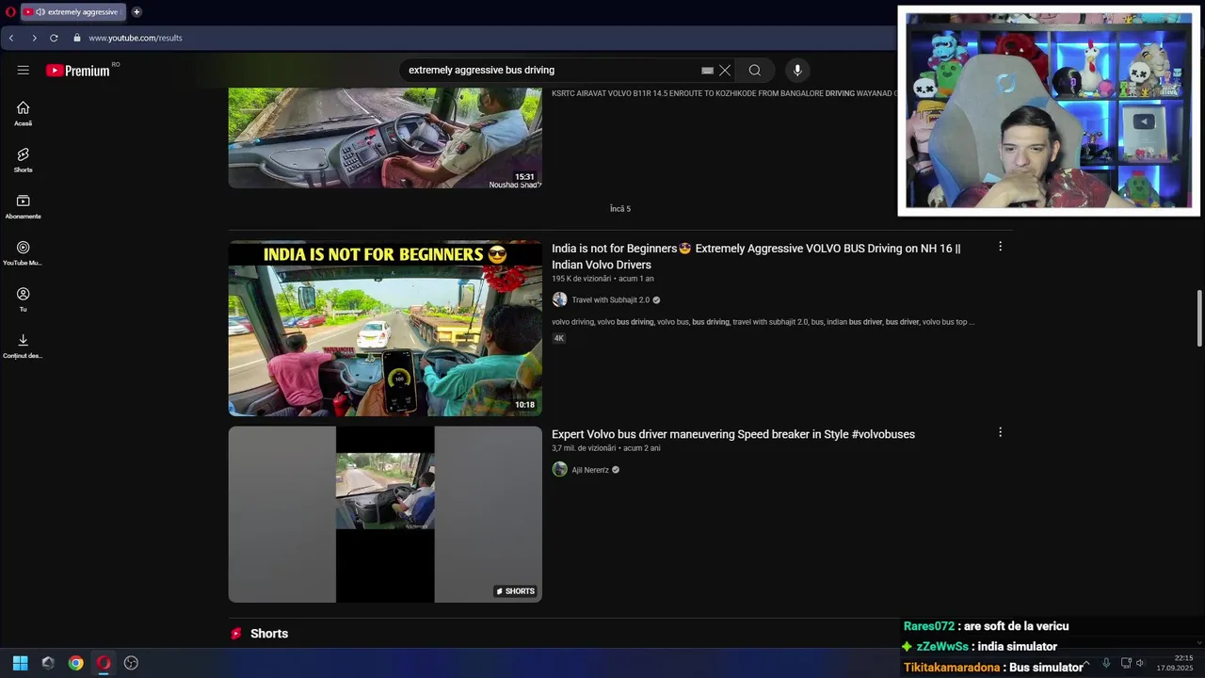Go back with browser back arrow
This screenshot has width=1205, height=678.
11,38
